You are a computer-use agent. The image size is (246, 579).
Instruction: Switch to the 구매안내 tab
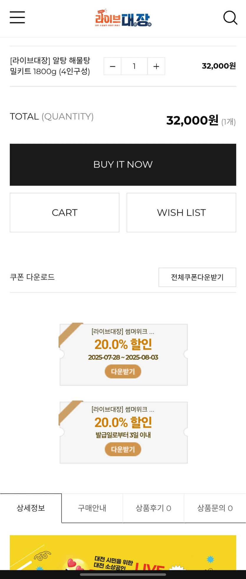tap(92, 508)
